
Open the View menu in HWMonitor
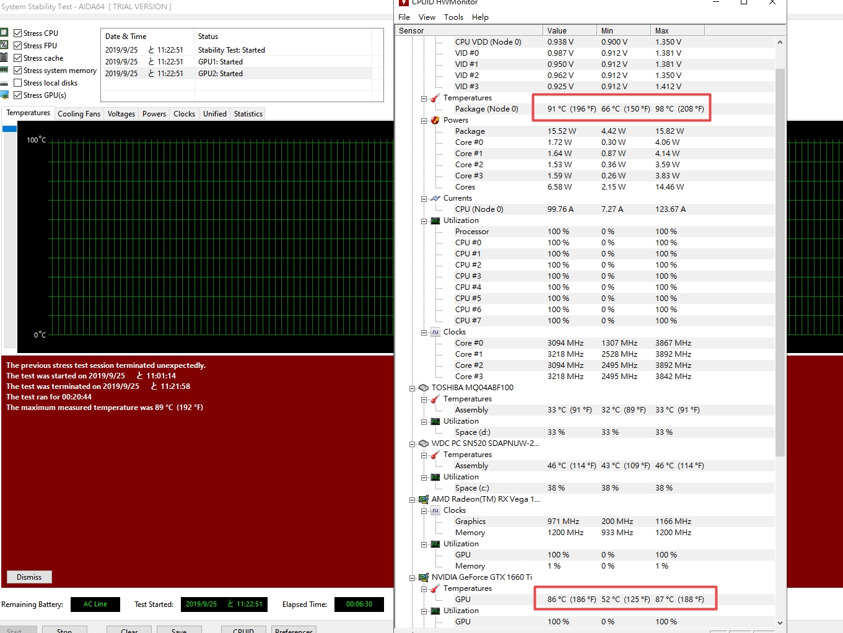427,17
